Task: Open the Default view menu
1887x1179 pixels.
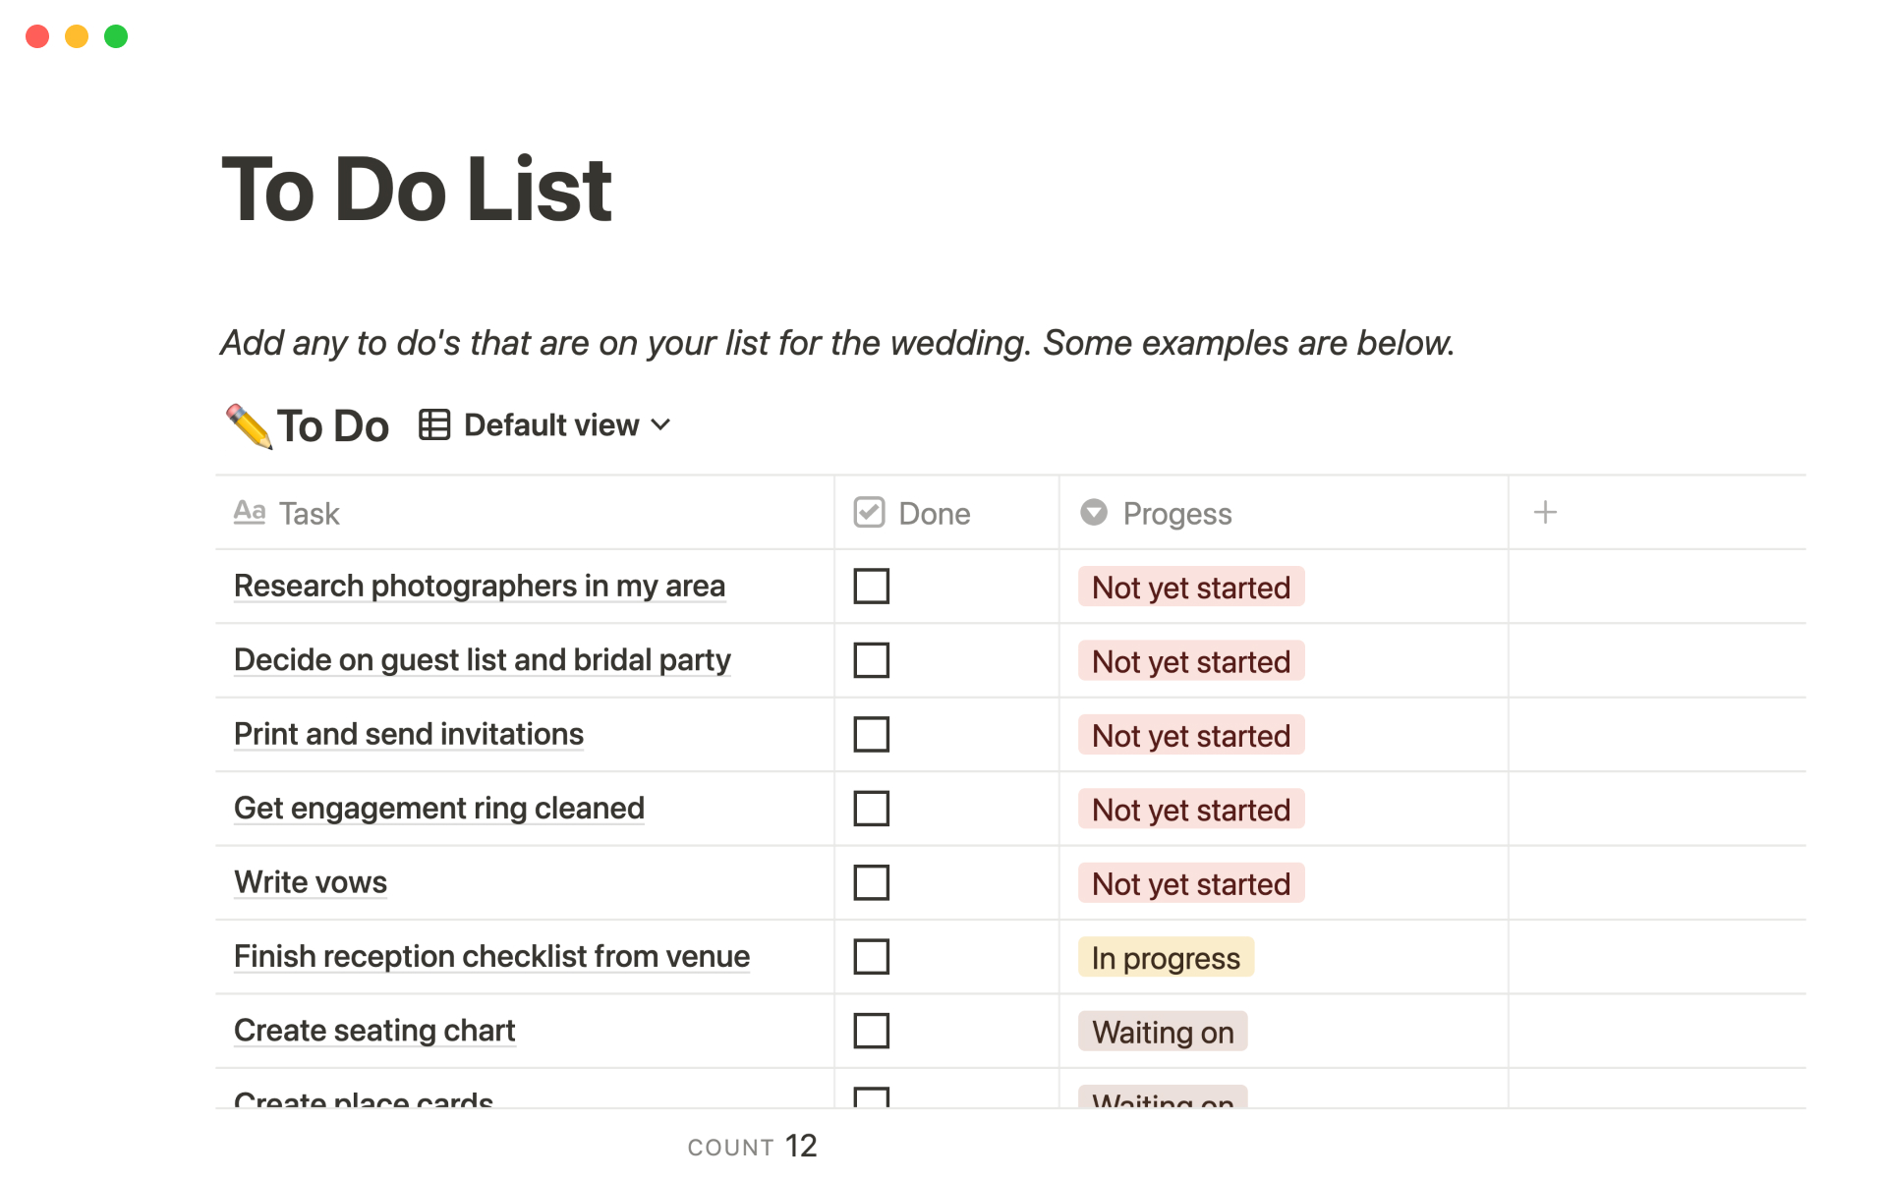Action: [x=550, y=423]
